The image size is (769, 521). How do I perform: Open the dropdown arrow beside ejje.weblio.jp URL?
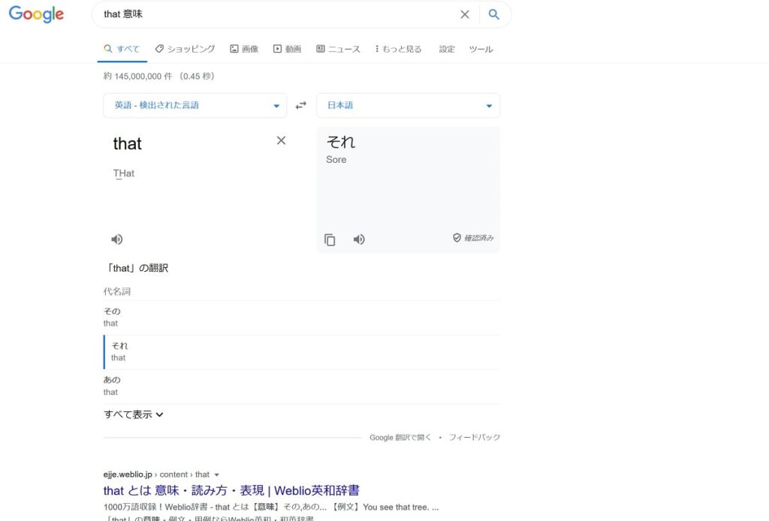click(216, 474)
